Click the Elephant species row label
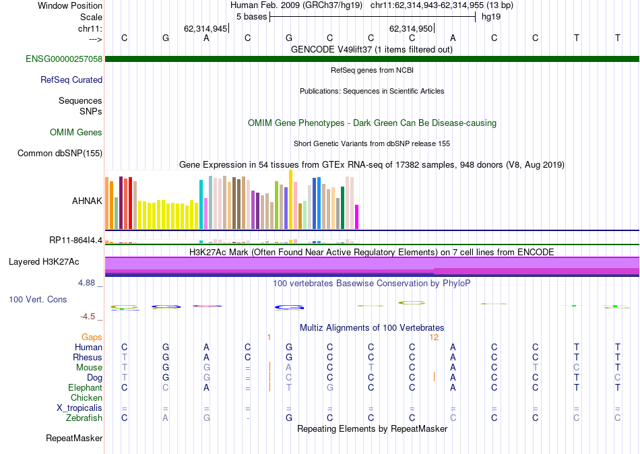This screenshot has width=640, height=454. 85,387
